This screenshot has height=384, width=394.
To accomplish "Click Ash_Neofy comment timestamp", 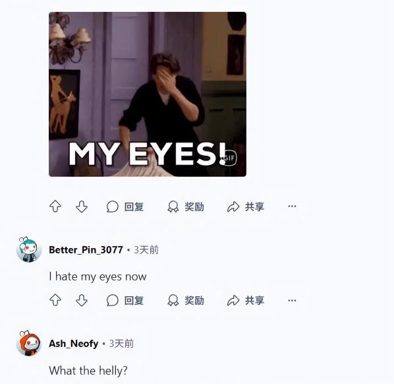I will coord(121,344).
